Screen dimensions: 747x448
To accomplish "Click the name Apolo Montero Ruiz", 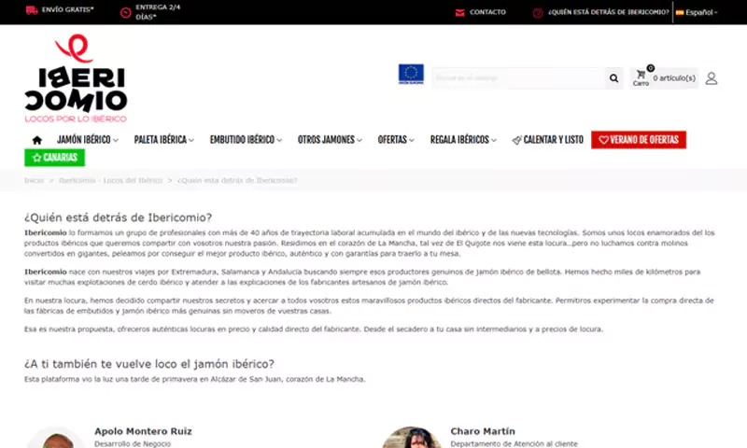I will pyautogui.click(x=143, y=431).
